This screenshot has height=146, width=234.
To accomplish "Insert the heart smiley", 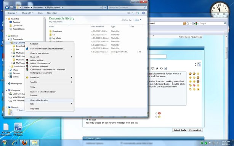I will (x=194, y=86).
